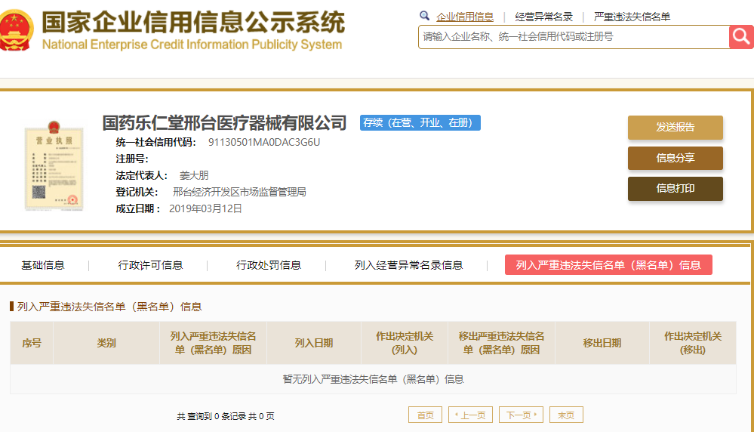Click the 发送报告 button
754x432 pixels.
point(676,127)
